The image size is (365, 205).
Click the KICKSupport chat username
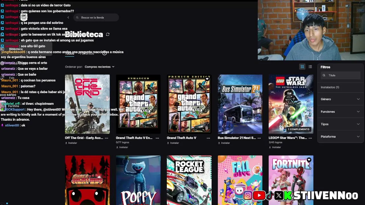point(15,110)
